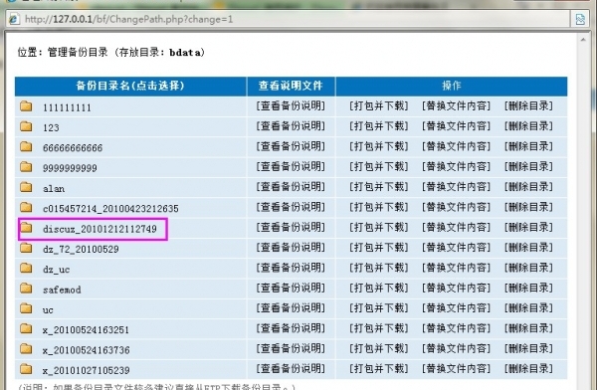Click the scrollbar up arrow
This screenshot has height=390, width=597.
(x=583, y=40)
